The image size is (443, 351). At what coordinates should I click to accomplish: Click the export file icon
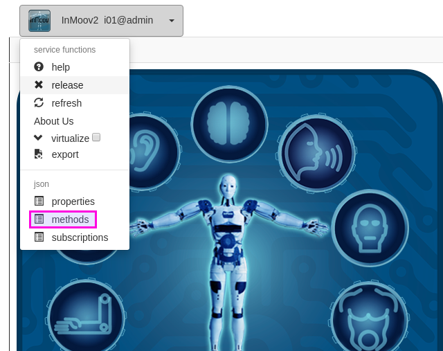(x=39, y=154)
